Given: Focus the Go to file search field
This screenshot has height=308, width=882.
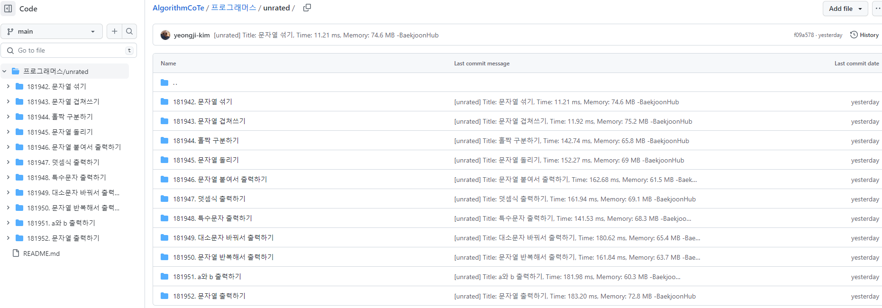Looking at the screenshot, I should coord(69,50).
